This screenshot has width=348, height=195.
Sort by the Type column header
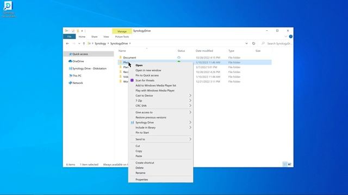click(x=231, y=51)
